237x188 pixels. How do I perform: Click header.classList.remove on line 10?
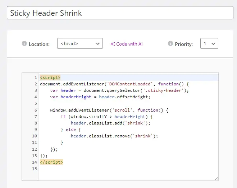100,136
